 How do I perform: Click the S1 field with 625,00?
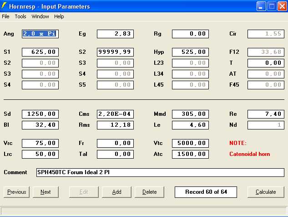click(40, 52)
